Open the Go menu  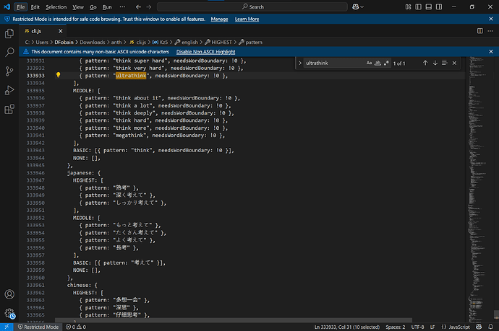[x=93, y=6]
